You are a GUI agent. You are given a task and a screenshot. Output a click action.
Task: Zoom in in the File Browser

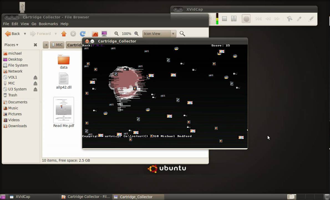point(136,34)
